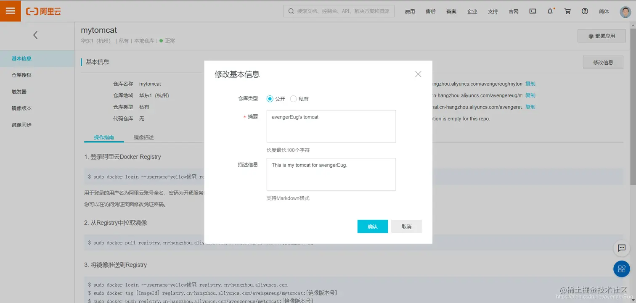Click a 复制 link to copy repository address

(530, 84)
